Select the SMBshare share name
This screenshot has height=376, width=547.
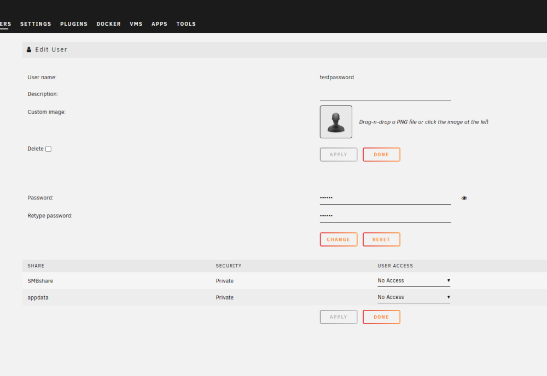click(x=40, y=281)
